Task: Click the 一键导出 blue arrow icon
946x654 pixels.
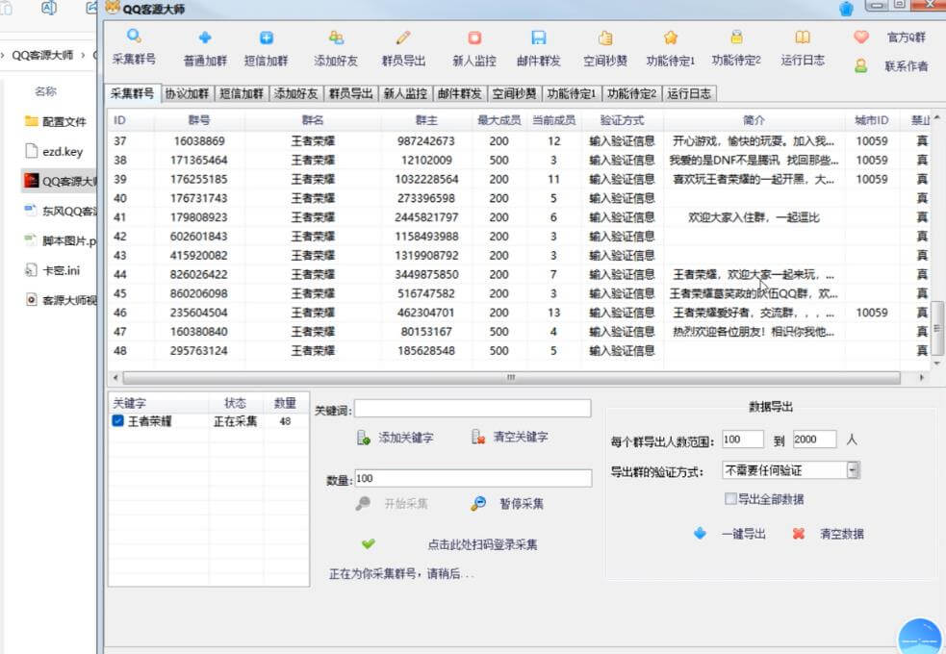Action: tap(700, 533)
